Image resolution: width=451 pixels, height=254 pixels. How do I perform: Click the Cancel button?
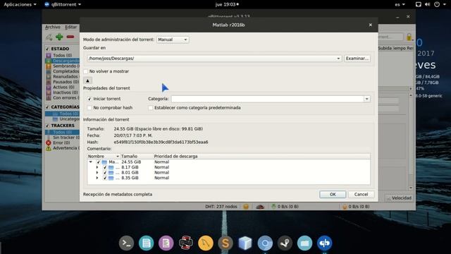click(361, 195)
